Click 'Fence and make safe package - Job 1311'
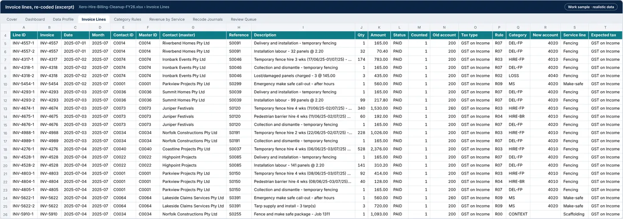This screenshot has width=623, height=219. pyautogui.click(x=303, y=214)
